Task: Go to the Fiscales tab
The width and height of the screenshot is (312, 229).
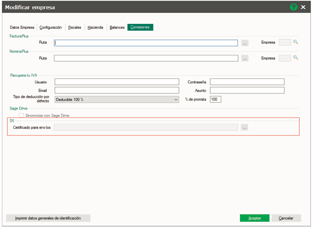Action: (x=74, y=27)
